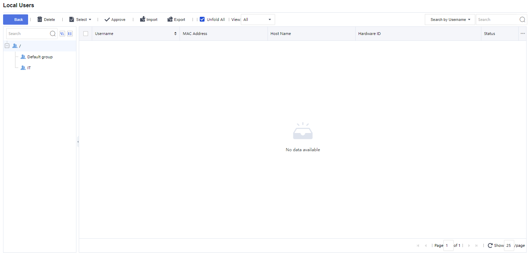Click the blue Back button
The height and width of the screenshot is (253, 530).
click(15, 20)
